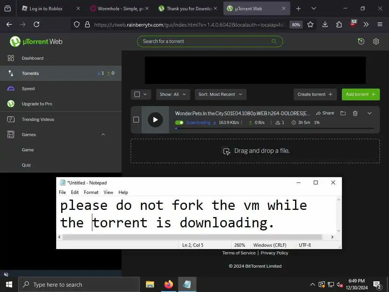Open Notepad's Format menu

pyautogui.click(x=91, y=192)
